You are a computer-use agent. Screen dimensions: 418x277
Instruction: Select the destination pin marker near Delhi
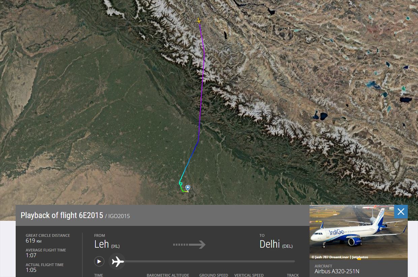click(188, 188)
